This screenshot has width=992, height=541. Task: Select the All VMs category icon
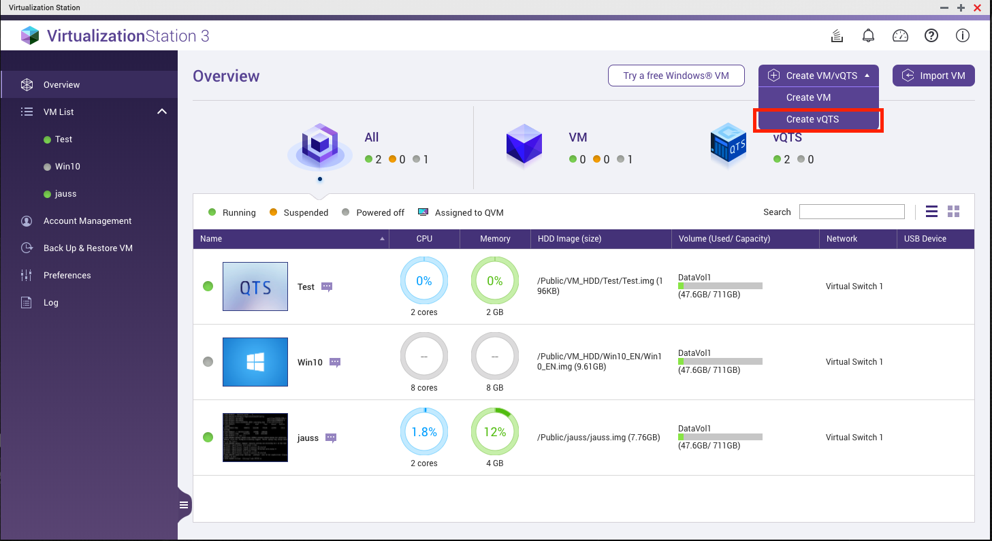tap(320, 147)
